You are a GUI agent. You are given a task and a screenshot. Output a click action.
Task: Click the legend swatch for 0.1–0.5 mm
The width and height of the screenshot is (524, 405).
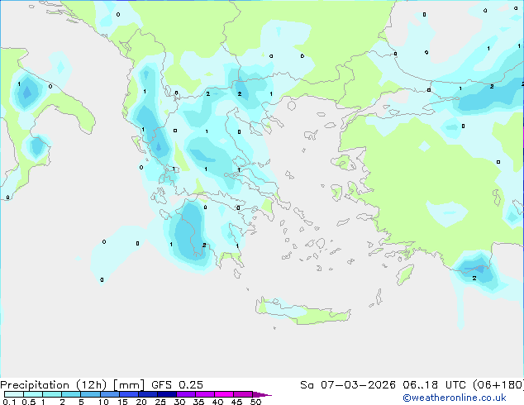point(14,394)
